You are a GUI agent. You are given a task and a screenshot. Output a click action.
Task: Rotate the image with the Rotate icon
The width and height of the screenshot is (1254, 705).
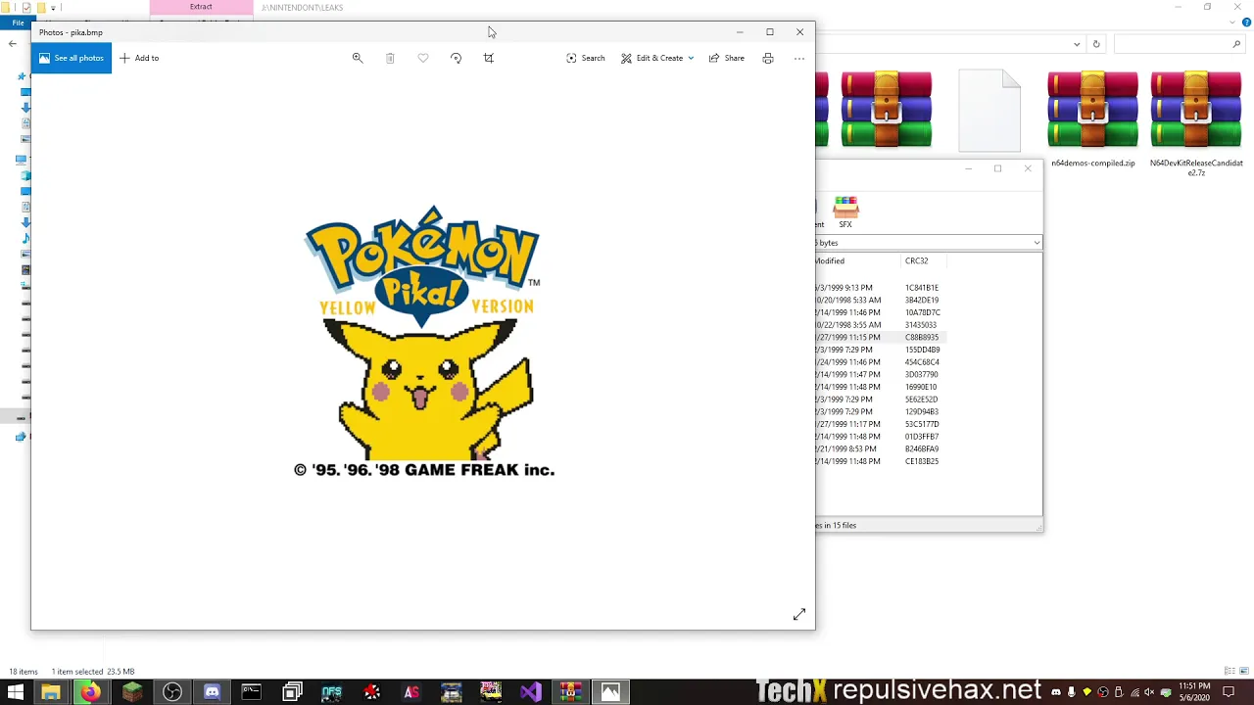pos(456,58)
